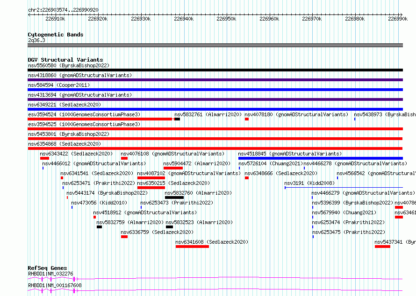This screenshot has height=296, width=416.
Task: Select nsv4518845 gnomAD variant label
Action: tap(290, 154)
